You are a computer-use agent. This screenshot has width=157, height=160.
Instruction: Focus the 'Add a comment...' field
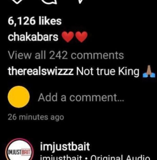(81, 97)
